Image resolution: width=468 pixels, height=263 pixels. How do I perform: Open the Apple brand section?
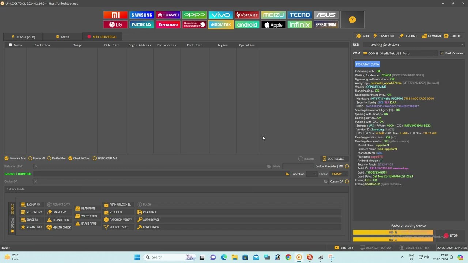pyautogui.click(x=273, y=25)
